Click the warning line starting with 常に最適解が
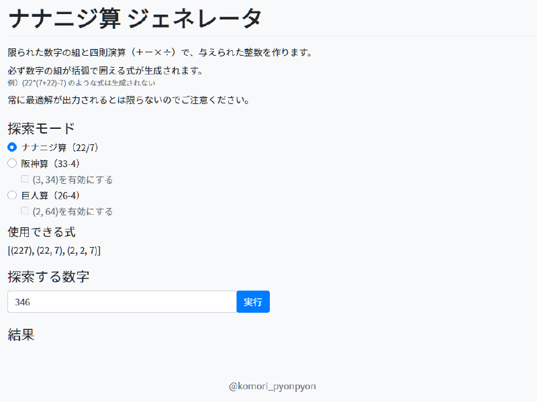The image size is (537, 402). [128, 101]
